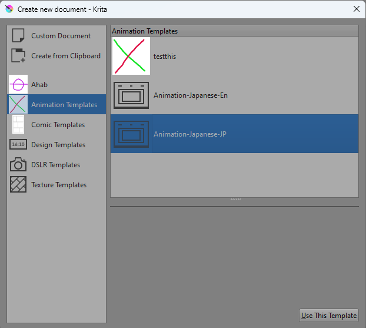Select the Animation-Japanese-En template name
This screenshot has width=366, height=328.
191,95
